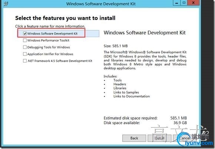Click the Windows Software Development Kit feature name
Screen dimensions: 215x149
[x=52, y=34]
